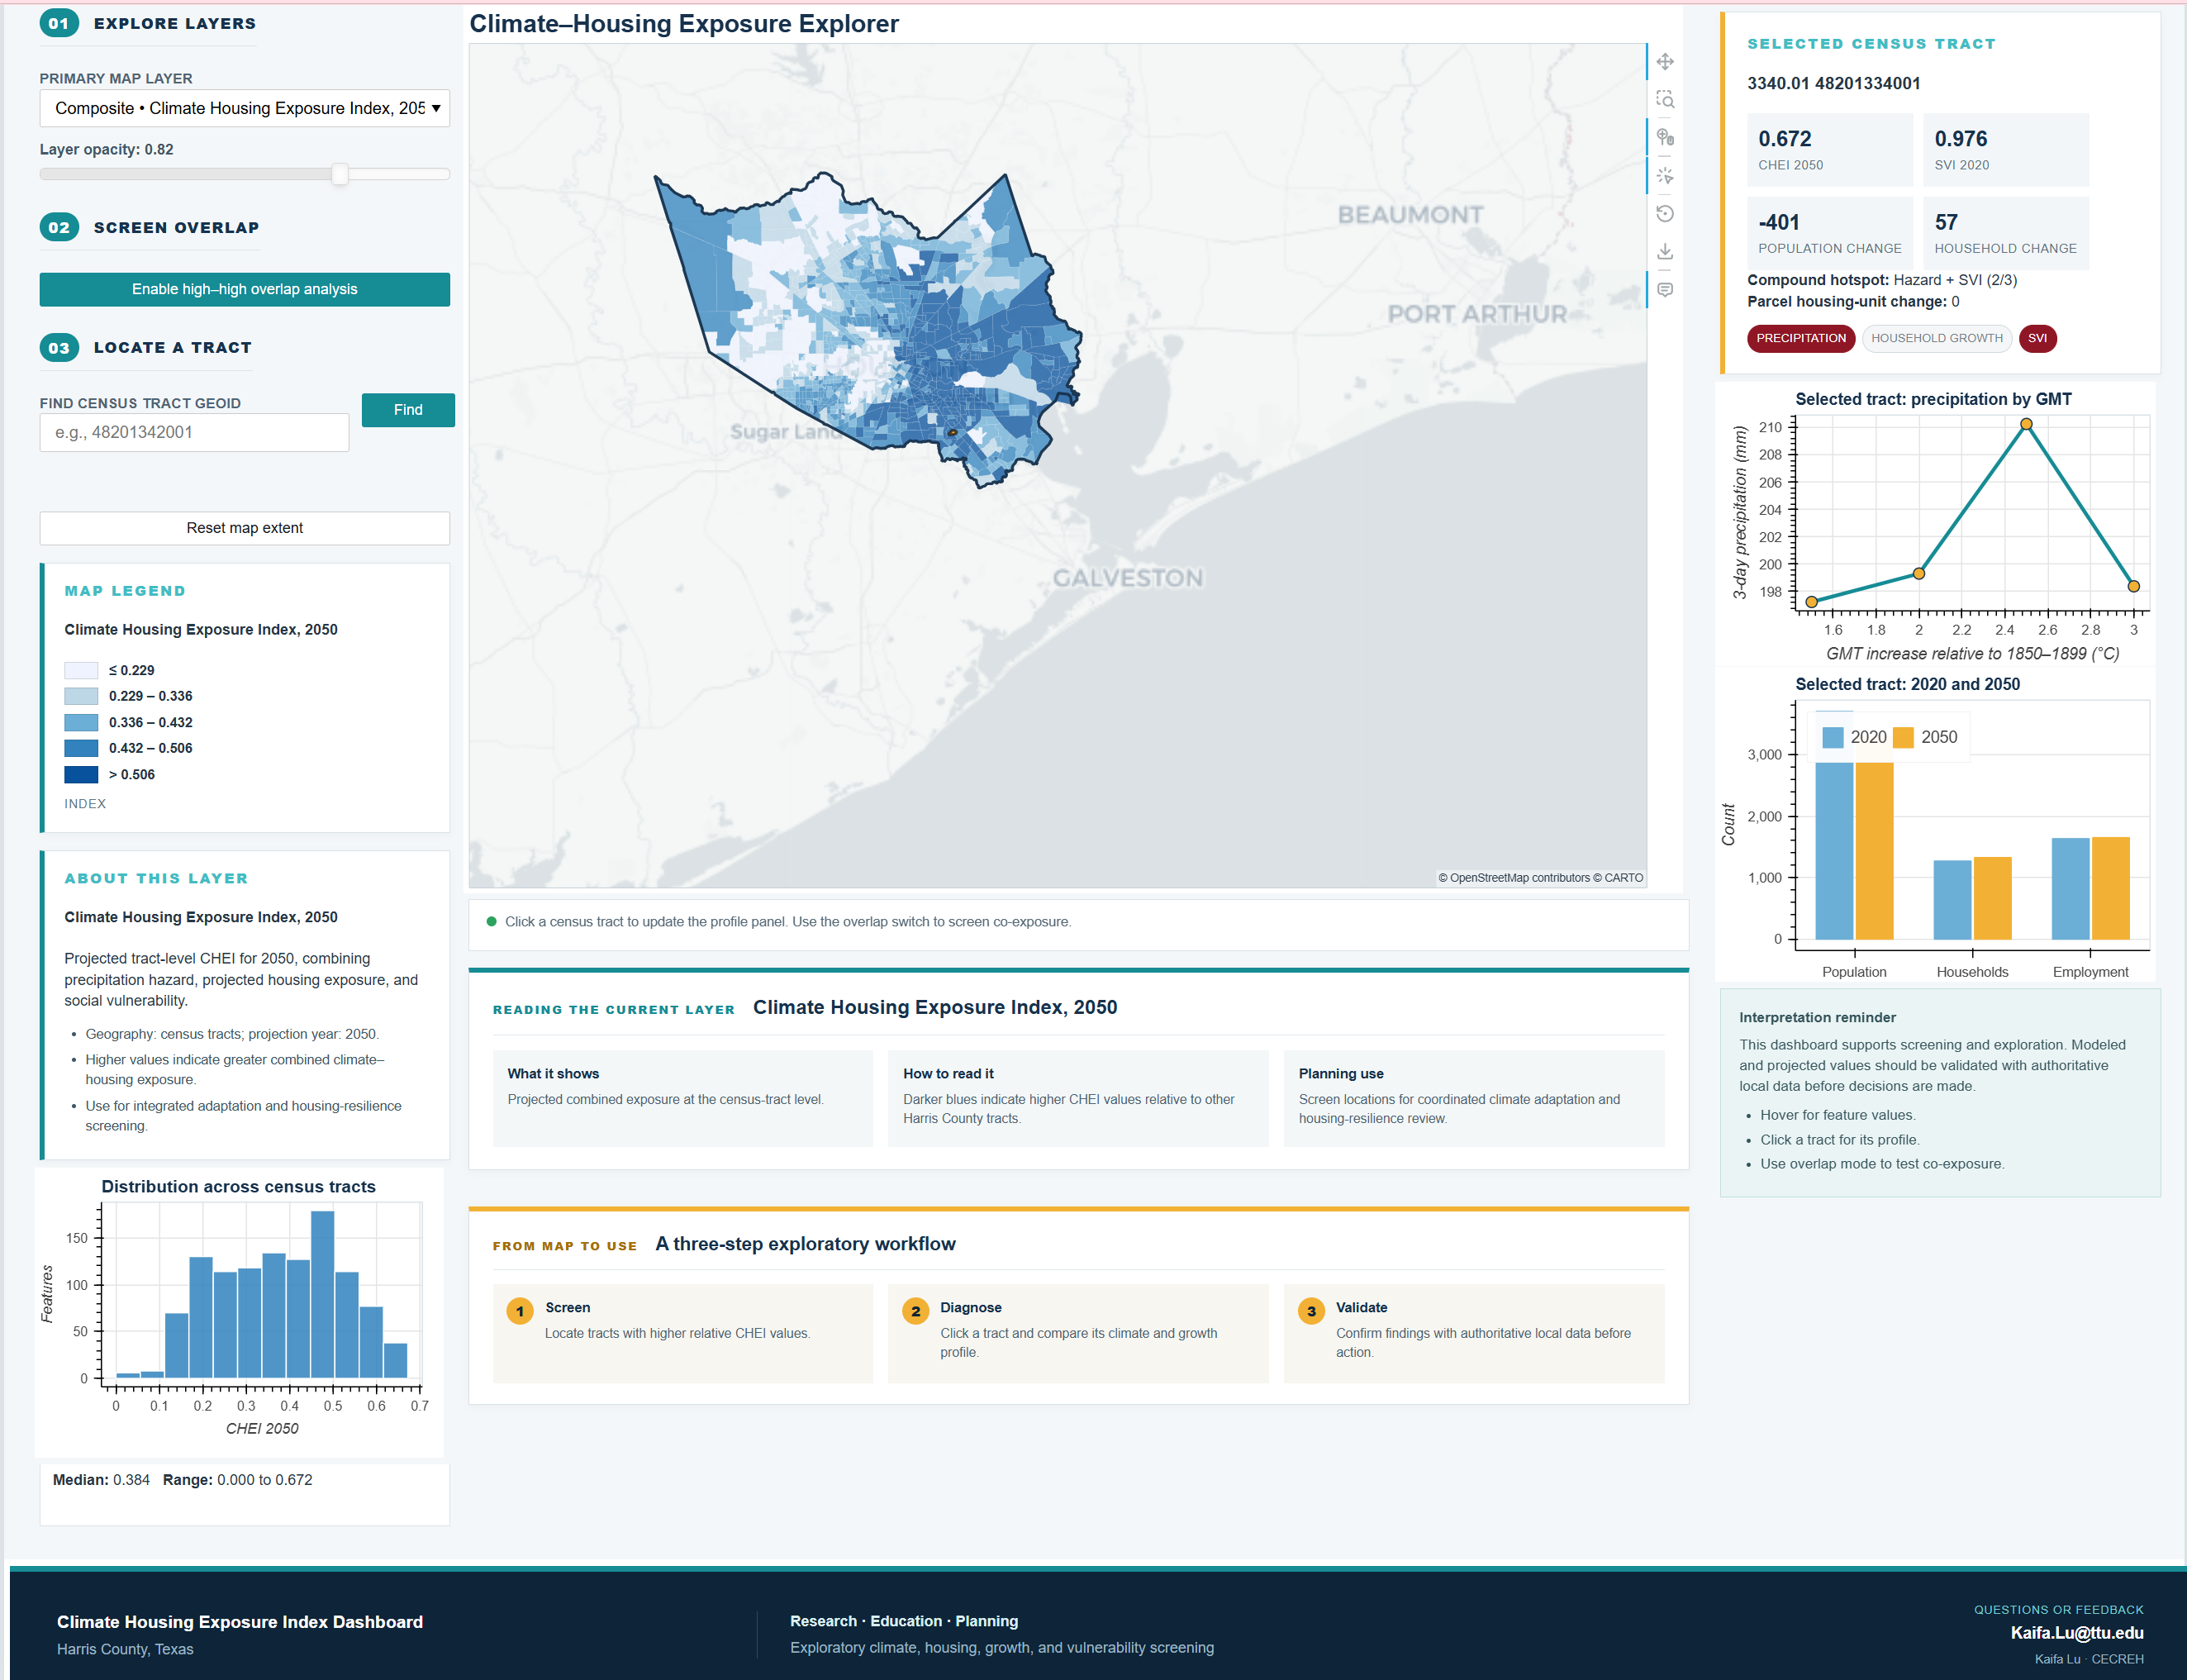Image resolution: width=2187 pixels, height=1680 pixels.
Task: Click the Layer opacity slider handle
Action: click(340, 174)
